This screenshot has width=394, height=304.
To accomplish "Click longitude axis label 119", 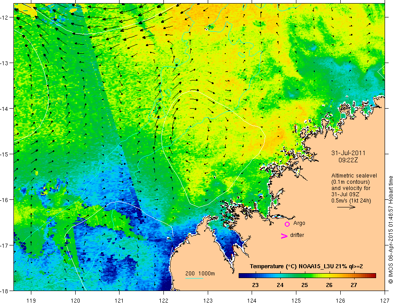I will pos(31,300).
